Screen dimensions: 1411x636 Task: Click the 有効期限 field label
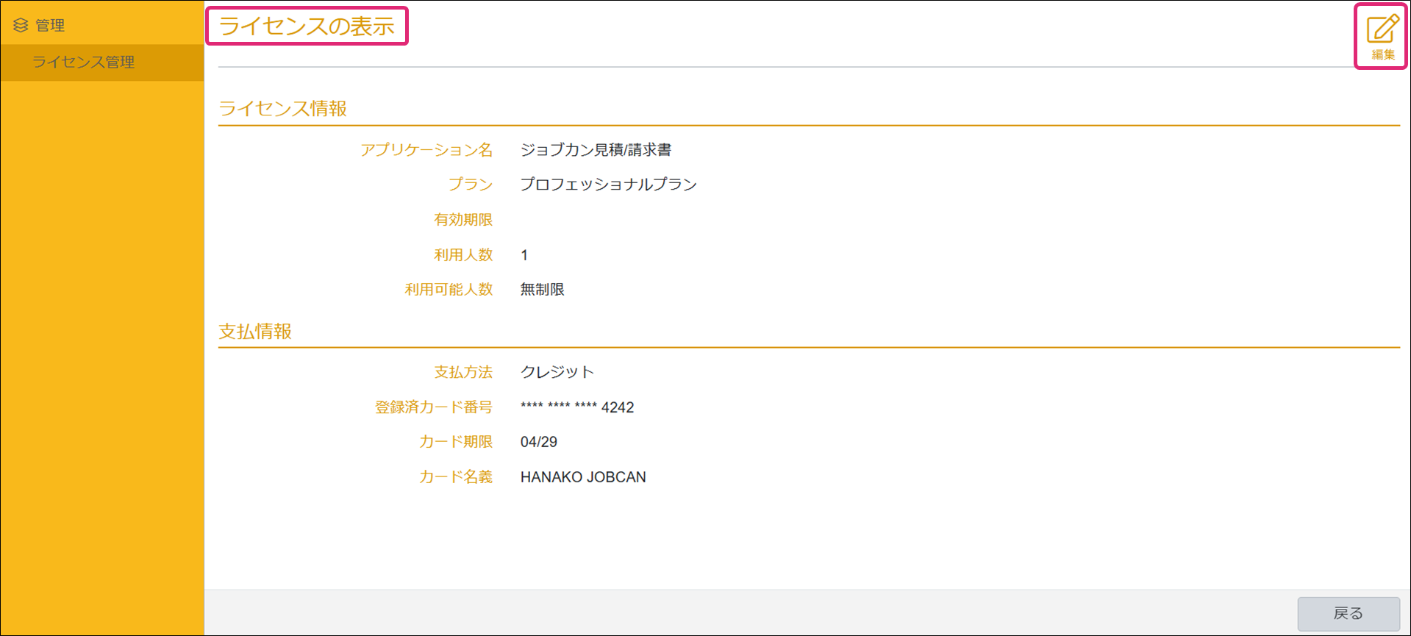(463, 220)
